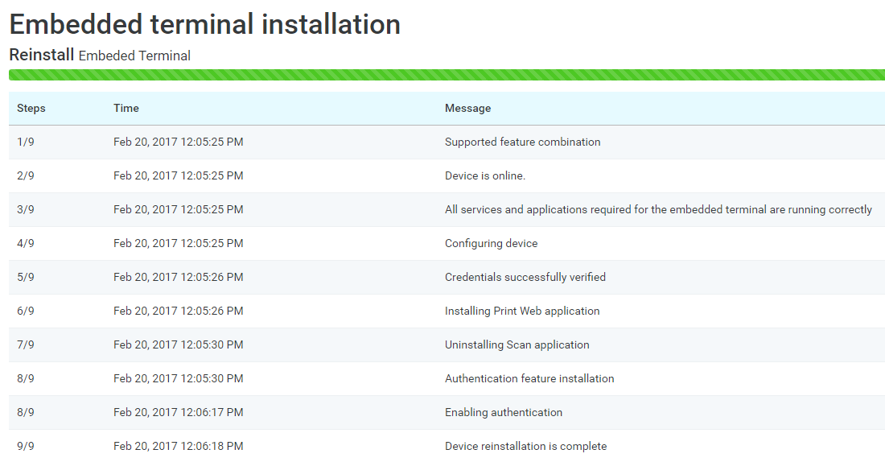This screenshot has width=885, height=462.
Task: Select the Time column header
Action: point(126,108)
